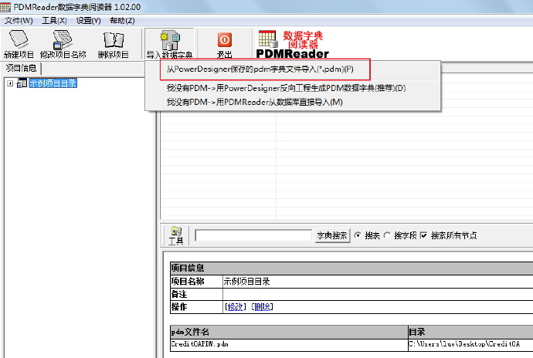This screenshot has width=533, height=358.
Task: Click the 新建项目 toolbar icon
Action: tap(19, 43)
